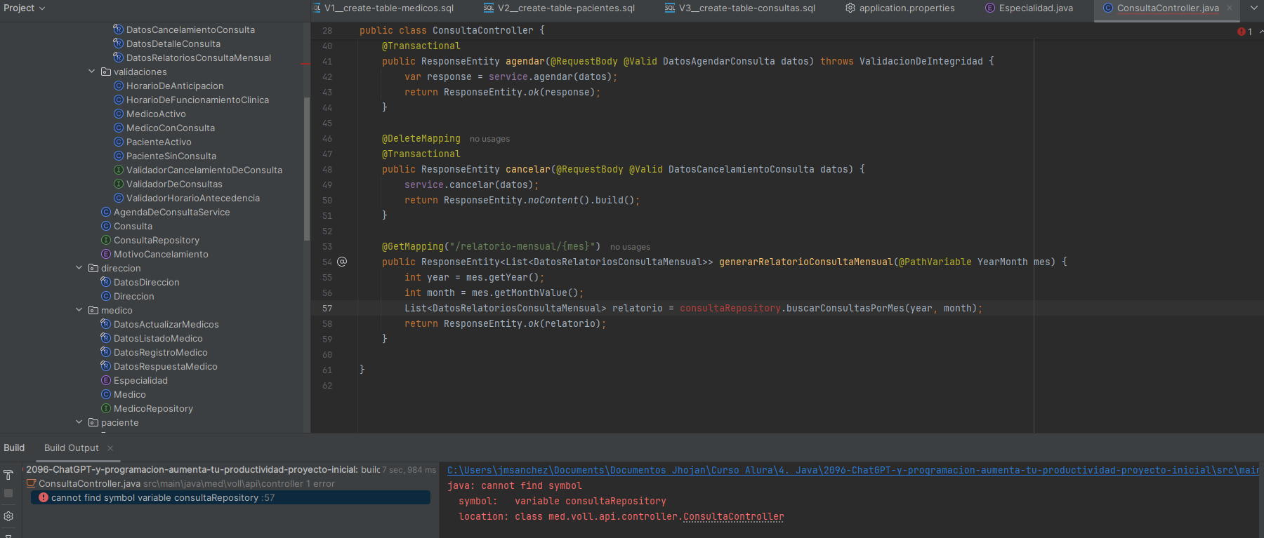Open the Especialidad.java tab
This screenshot has width=1264, height=538.
click(1029, 8)
